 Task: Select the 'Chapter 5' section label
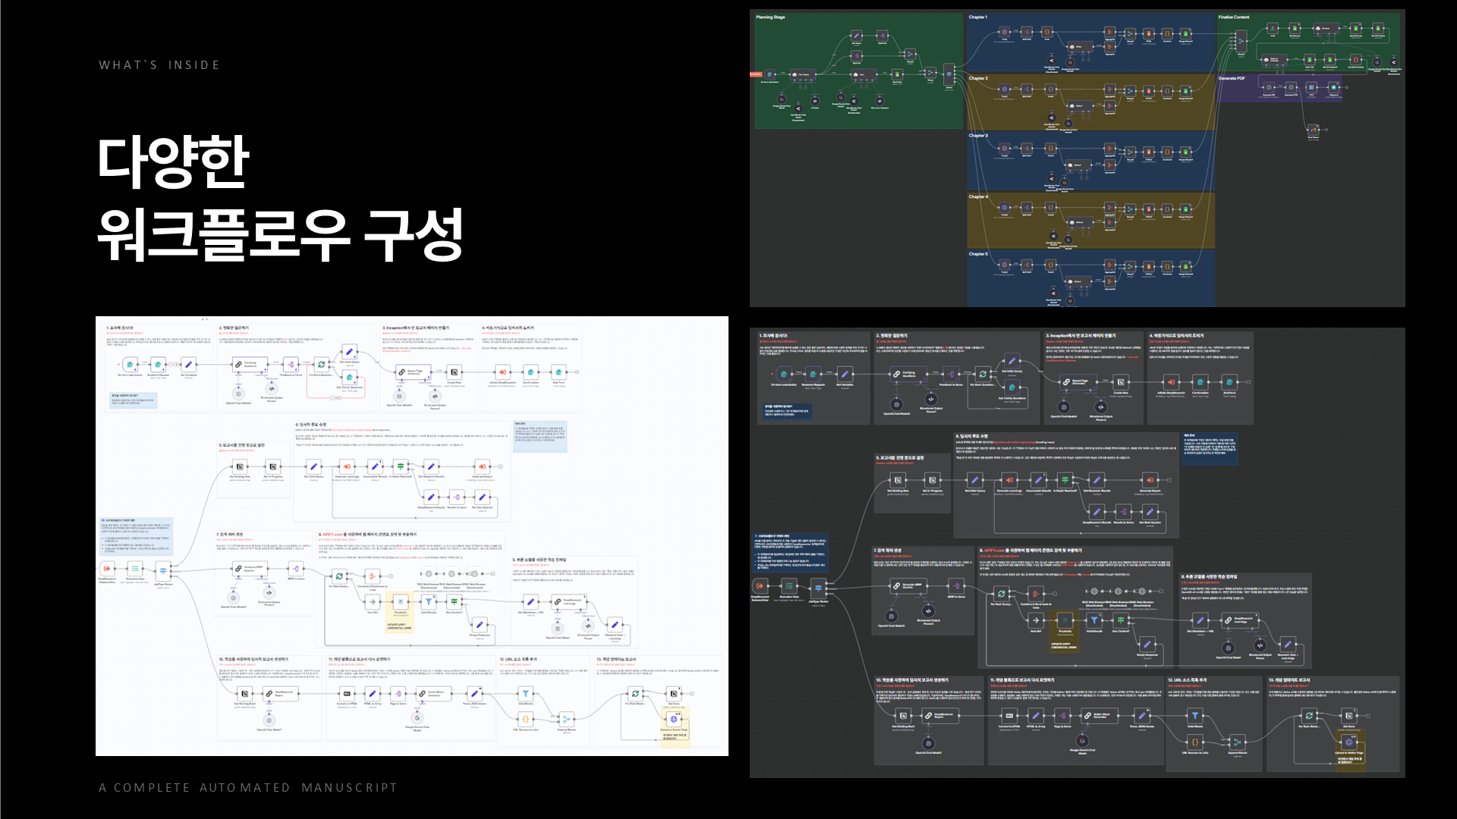click(x=978, y=254)
